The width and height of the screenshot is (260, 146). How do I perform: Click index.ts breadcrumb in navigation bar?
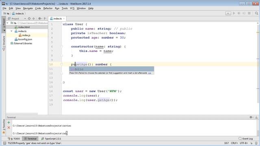click(18, 13)
